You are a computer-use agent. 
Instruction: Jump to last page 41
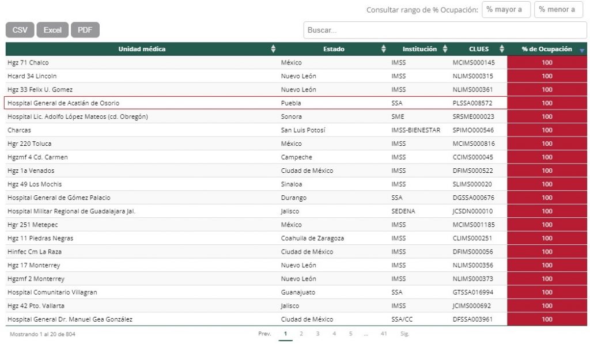coord(384,334)
